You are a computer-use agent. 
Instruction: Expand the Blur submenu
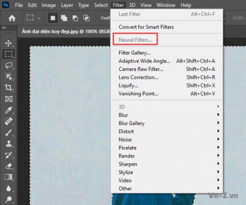tap(167, 115)
